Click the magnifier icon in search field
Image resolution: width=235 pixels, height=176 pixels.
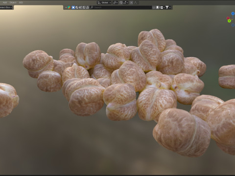[92, 7]
